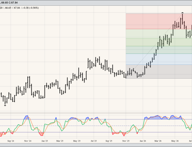Click the 'Mar '26' date axis label
192x147 pixels.
(x=158, y=141)
